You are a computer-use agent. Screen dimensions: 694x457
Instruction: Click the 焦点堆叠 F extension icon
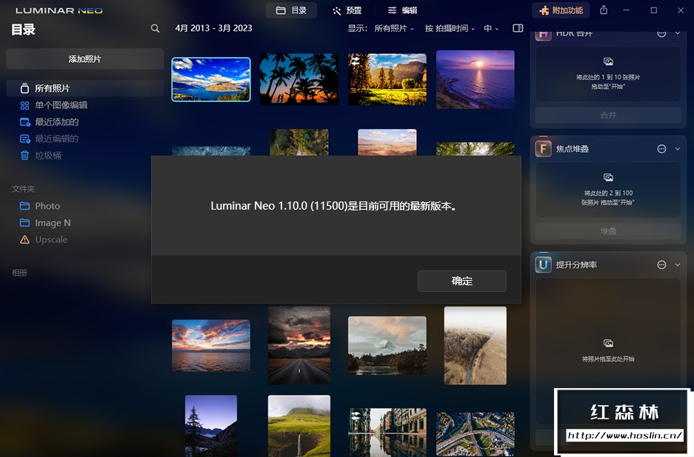(543, 149)
